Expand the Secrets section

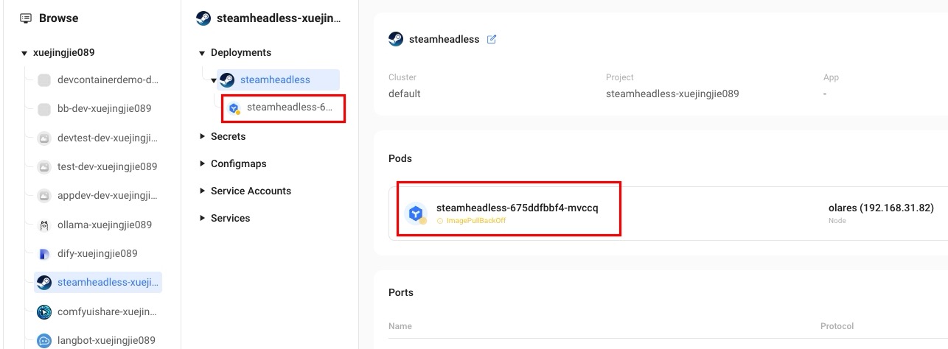coord(202,136)
